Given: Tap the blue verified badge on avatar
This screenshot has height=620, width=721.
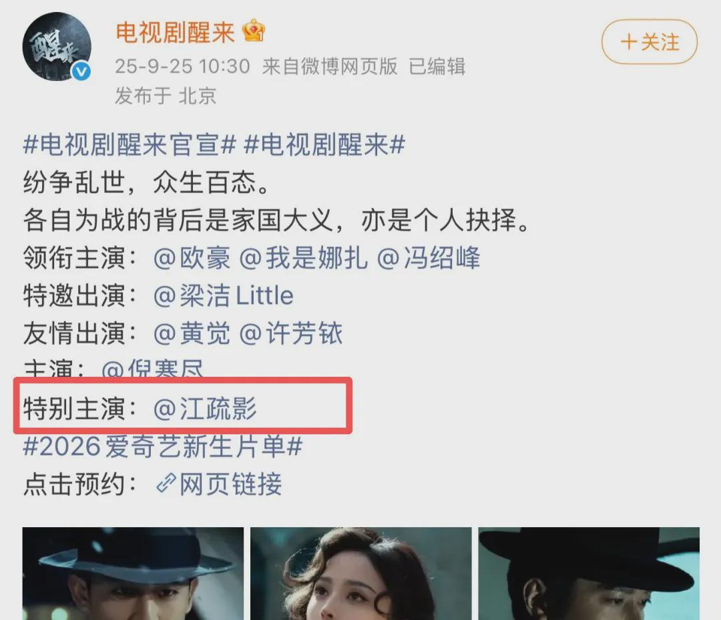Looking at the screenshot, I should click(82, 71).
